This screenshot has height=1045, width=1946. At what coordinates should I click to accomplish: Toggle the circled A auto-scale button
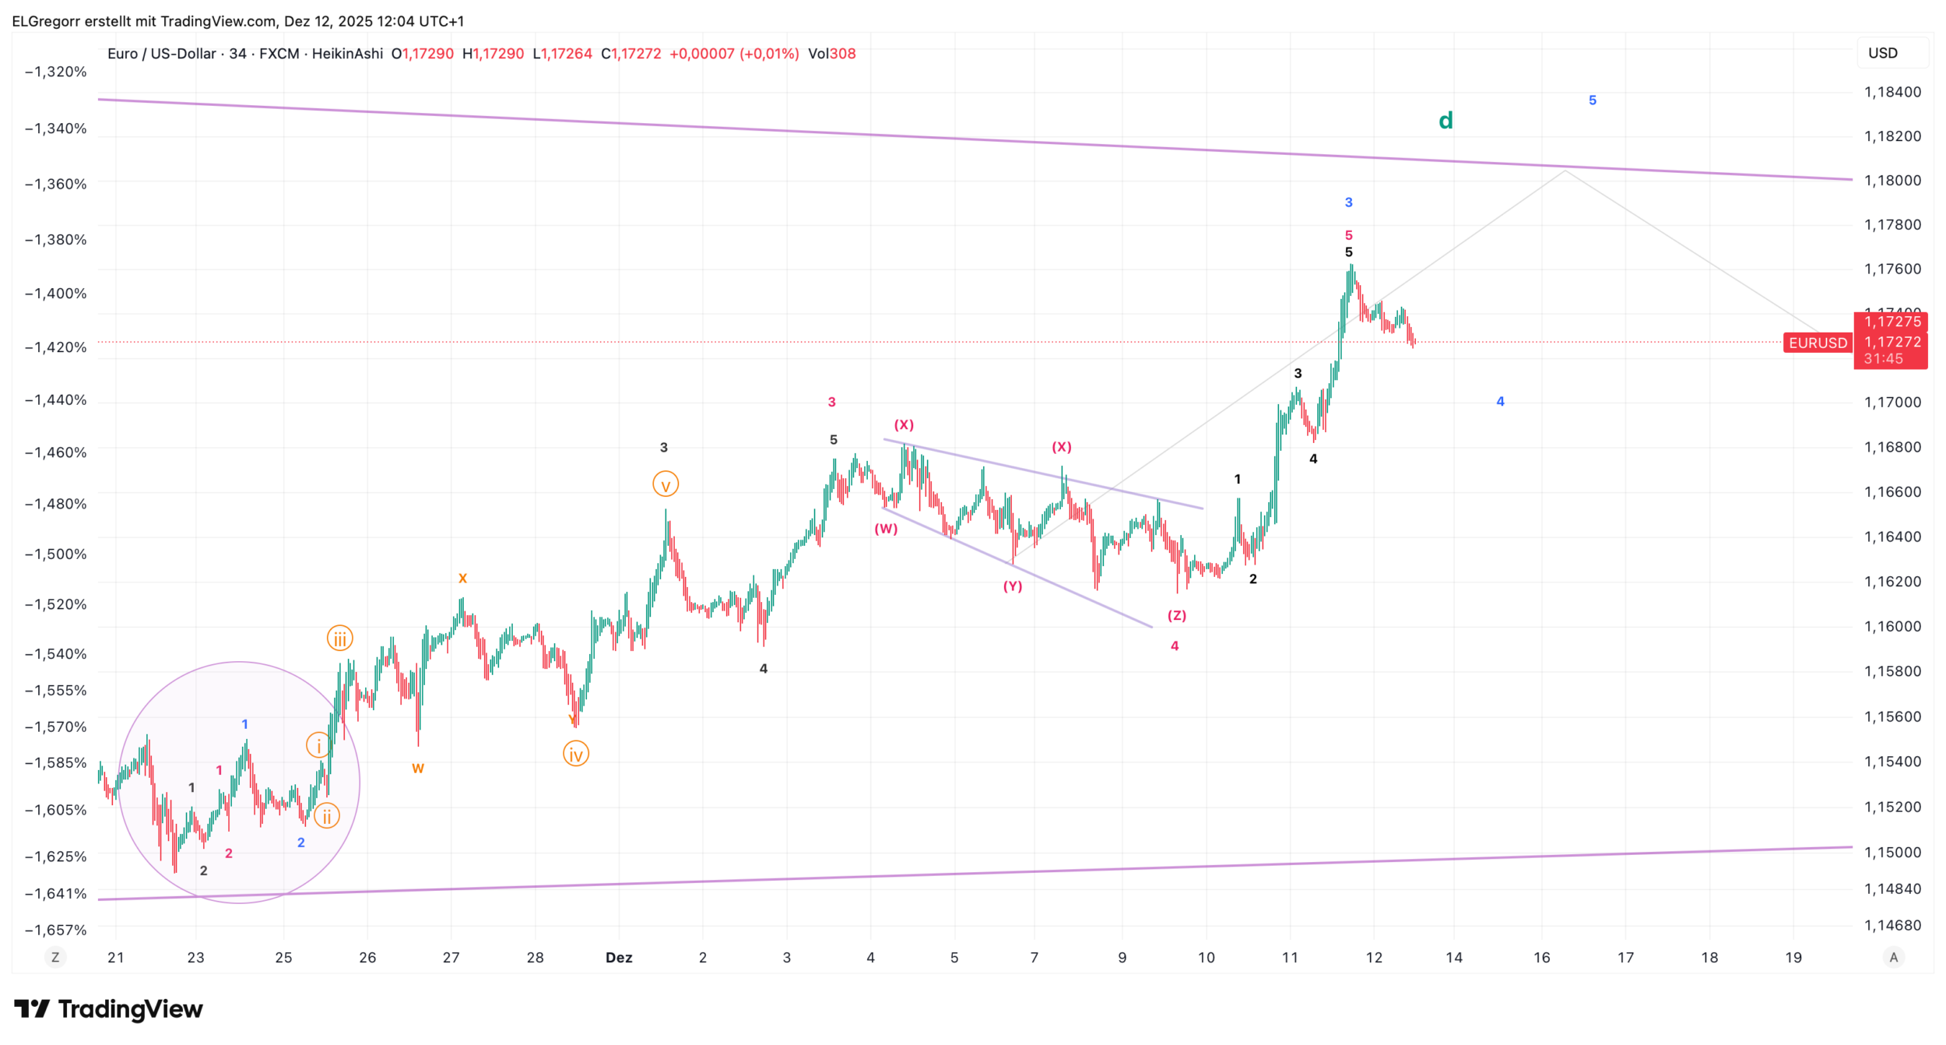coord(1894,958)
